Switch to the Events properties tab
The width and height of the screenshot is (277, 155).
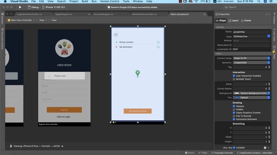(x=246, y=21)
